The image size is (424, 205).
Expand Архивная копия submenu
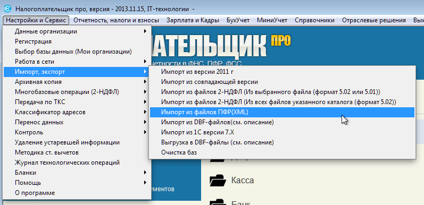click(77, 82)
